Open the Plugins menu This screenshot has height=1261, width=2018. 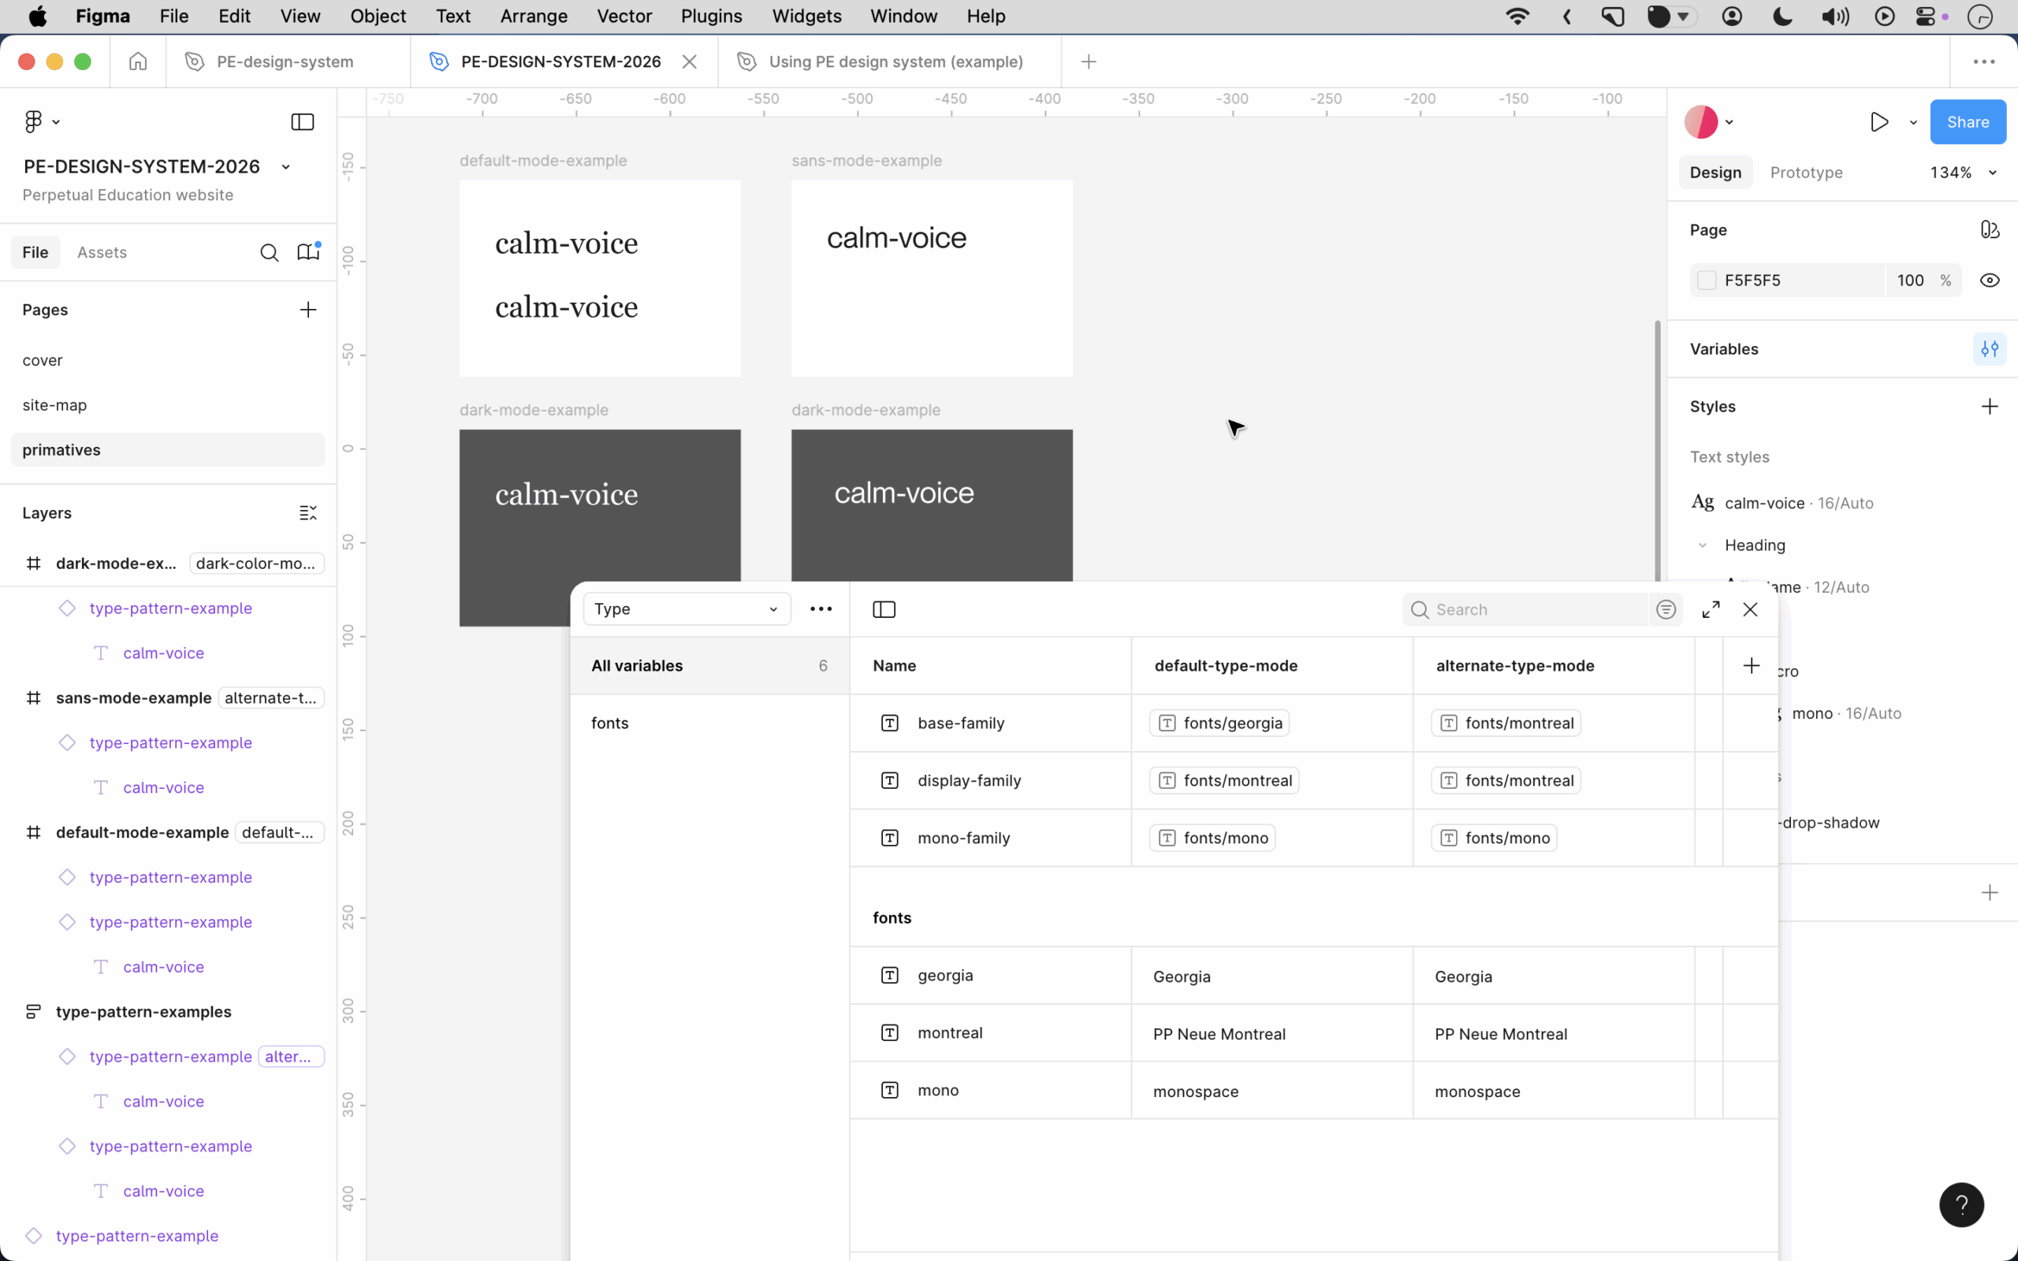click(710, 16)
